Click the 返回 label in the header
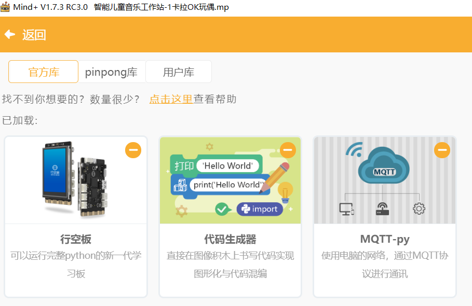 point(34,35)
